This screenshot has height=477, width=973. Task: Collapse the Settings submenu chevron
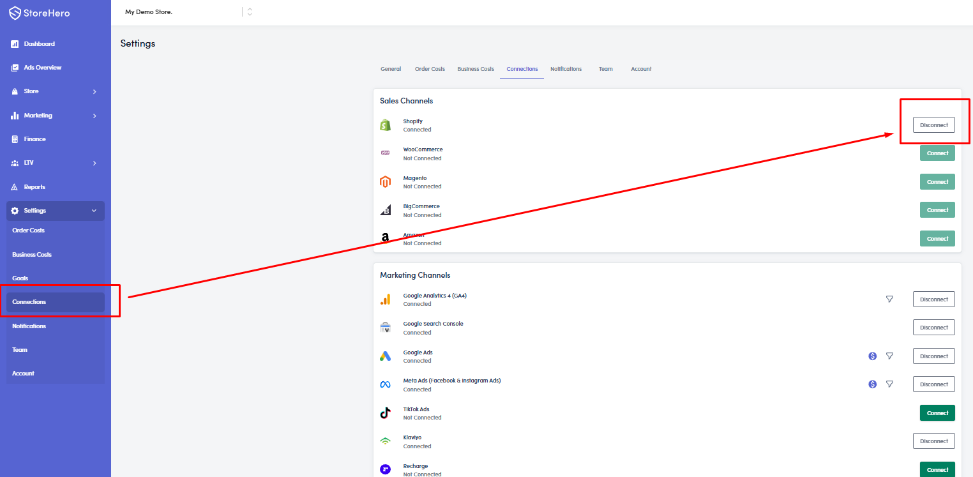[x=94, y=211]
